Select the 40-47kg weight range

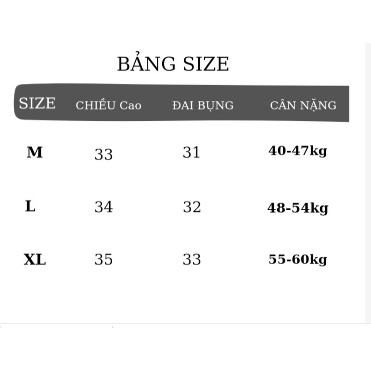(298, 151)
